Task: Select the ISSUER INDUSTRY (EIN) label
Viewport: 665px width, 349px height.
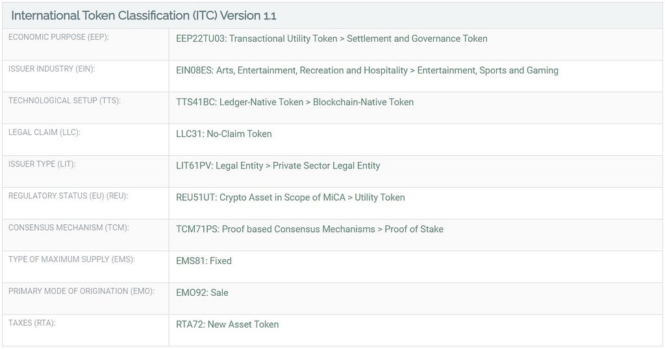Action: tap(52, 69)
